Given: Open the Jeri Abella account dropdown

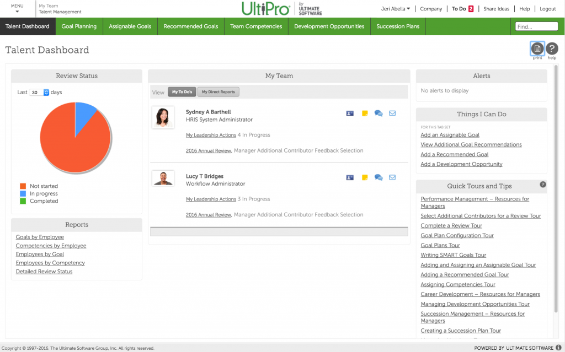Looking at the screenshot, I should [395, 8].
